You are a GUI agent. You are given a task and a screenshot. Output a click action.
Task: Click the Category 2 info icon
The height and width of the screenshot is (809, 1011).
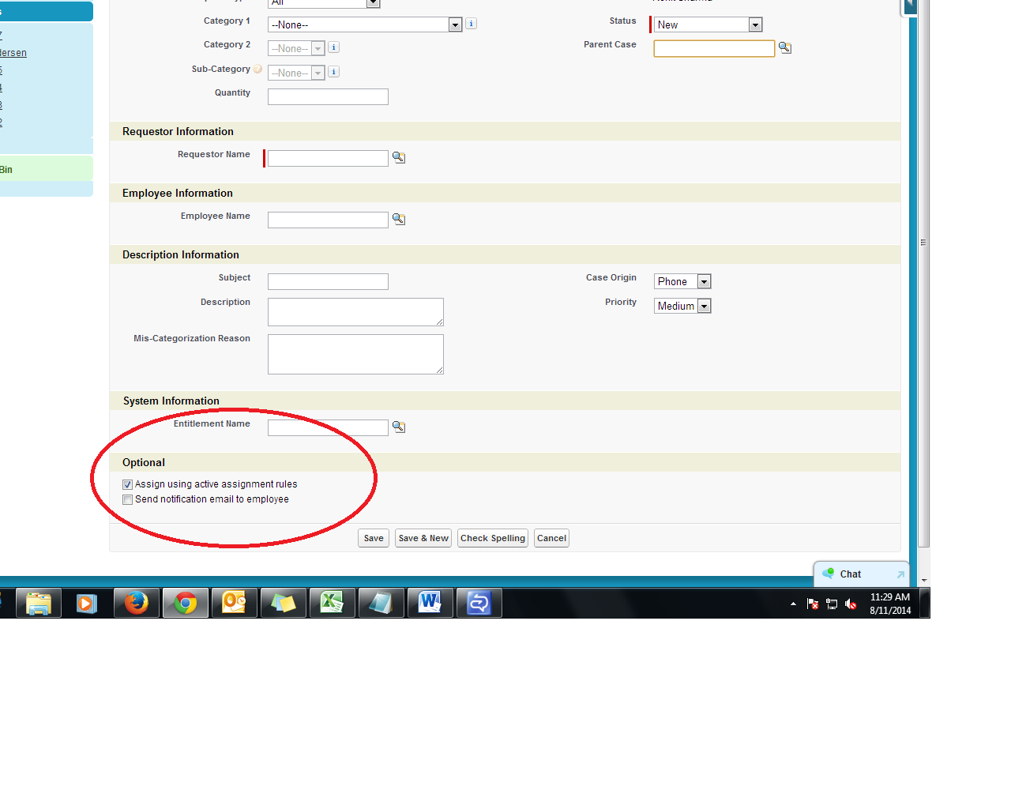[334, 47]
